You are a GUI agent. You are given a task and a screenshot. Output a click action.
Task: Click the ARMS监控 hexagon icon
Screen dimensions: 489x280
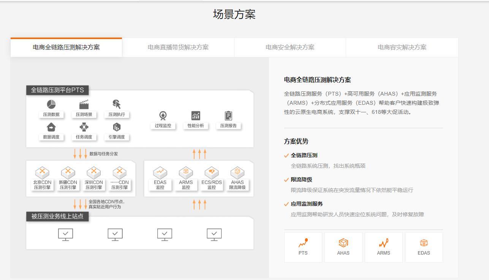click(186, 173)
